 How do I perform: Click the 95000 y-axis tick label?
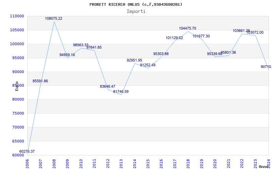tap(18, 58)
